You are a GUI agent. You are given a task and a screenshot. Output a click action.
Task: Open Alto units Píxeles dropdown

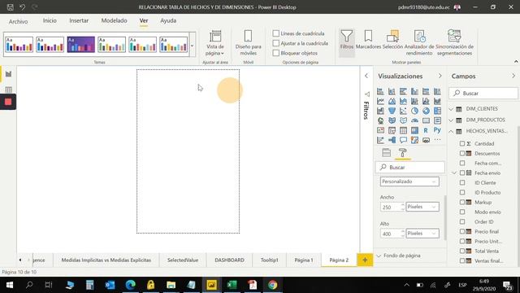tap(422, 234)
